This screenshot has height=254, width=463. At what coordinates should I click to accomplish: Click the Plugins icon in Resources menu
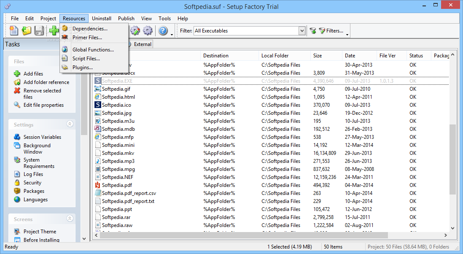[x=65, y=68]
